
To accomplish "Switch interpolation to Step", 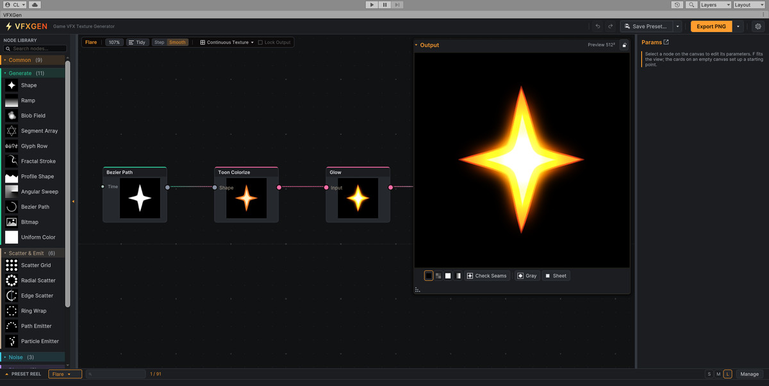I will tap(159, 42).
